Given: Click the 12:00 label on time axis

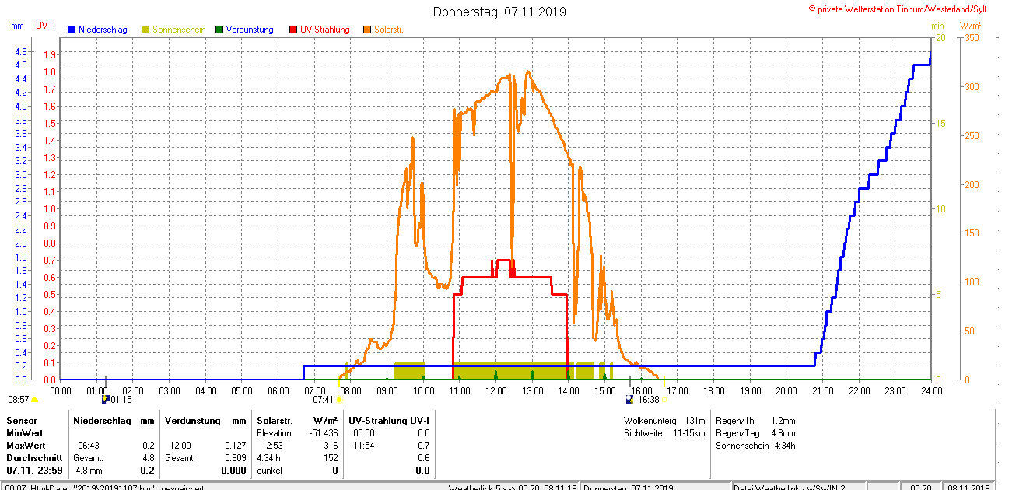Looking at the screenshot, I should (x=495, y=390).
